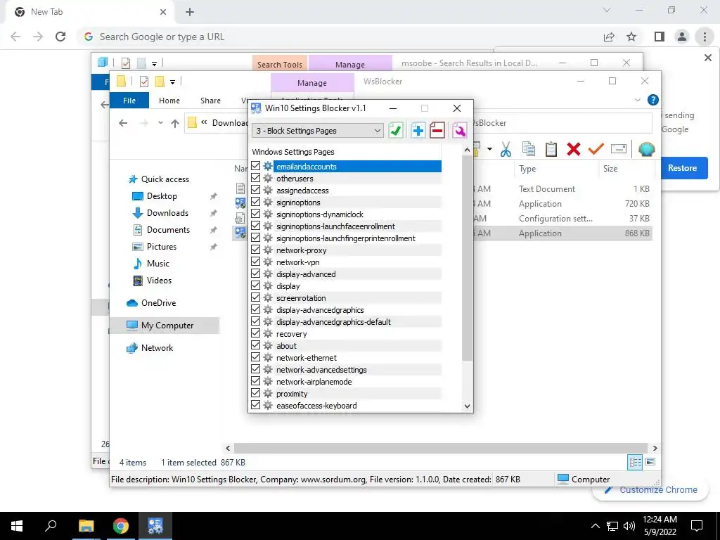Select the easeofaccess-keyboard entry
This screenshot has height=540, width=720.
[316, 406]
